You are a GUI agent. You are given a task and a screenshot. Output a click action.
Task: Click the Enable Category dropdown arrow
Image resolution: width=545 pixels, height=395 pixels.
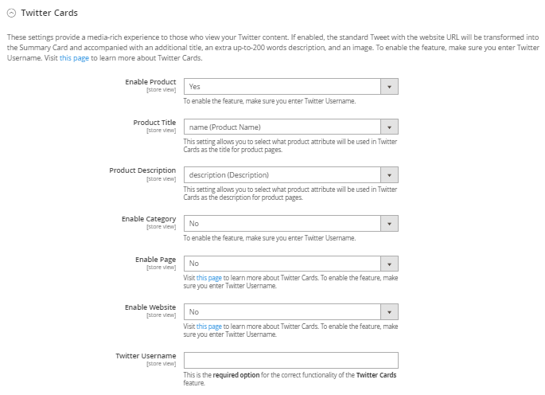(389, 224)
